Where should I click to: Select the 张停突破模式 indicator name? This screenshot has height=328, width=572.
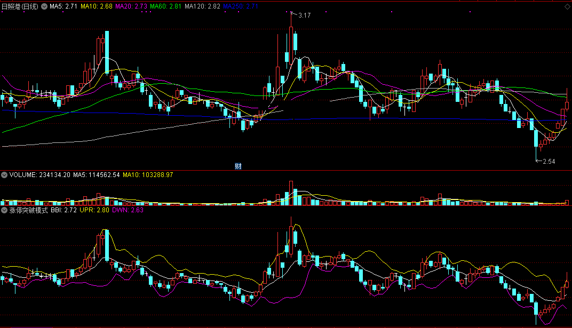pyautogui.click(x=28, y=210)
